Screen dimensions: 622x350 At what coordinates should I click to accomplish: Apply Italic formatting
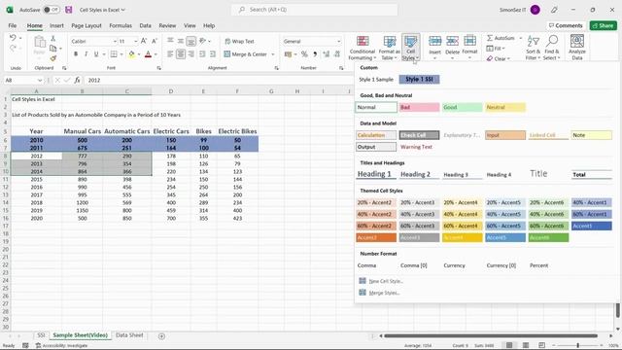pos(86,54)
